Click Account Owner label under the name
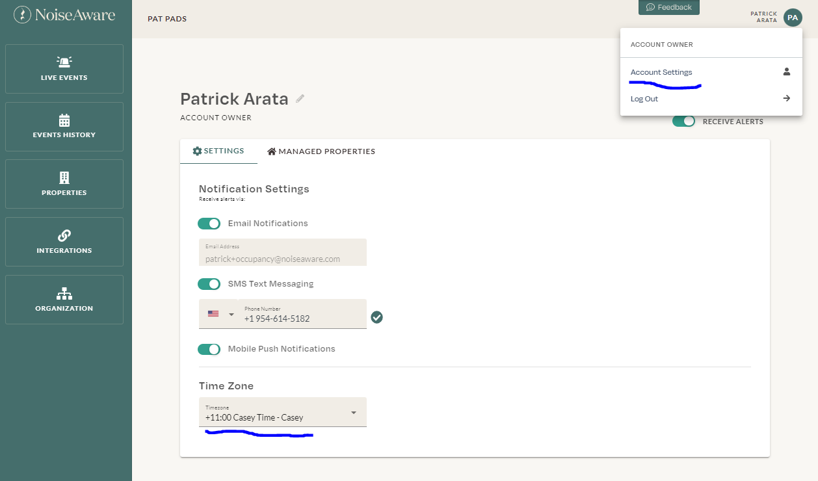 click(x=216, y=118)
